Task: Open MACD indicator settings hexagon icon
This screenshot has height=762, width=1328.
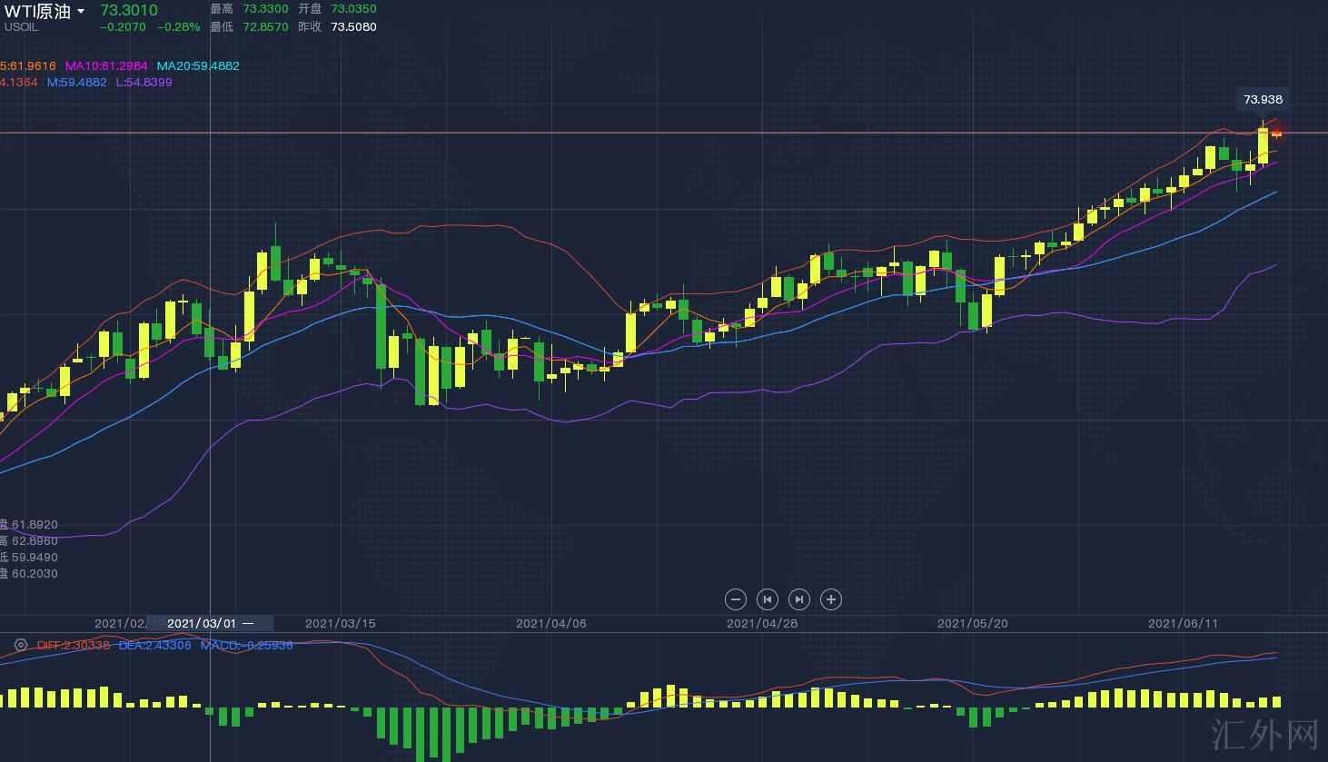Action: pyautogui.click(x=20, y=646)
